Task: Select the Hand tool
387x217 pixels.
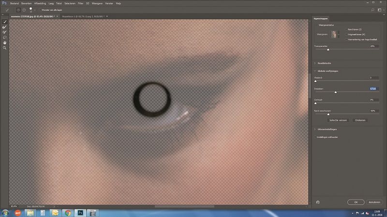Action: 5,43
